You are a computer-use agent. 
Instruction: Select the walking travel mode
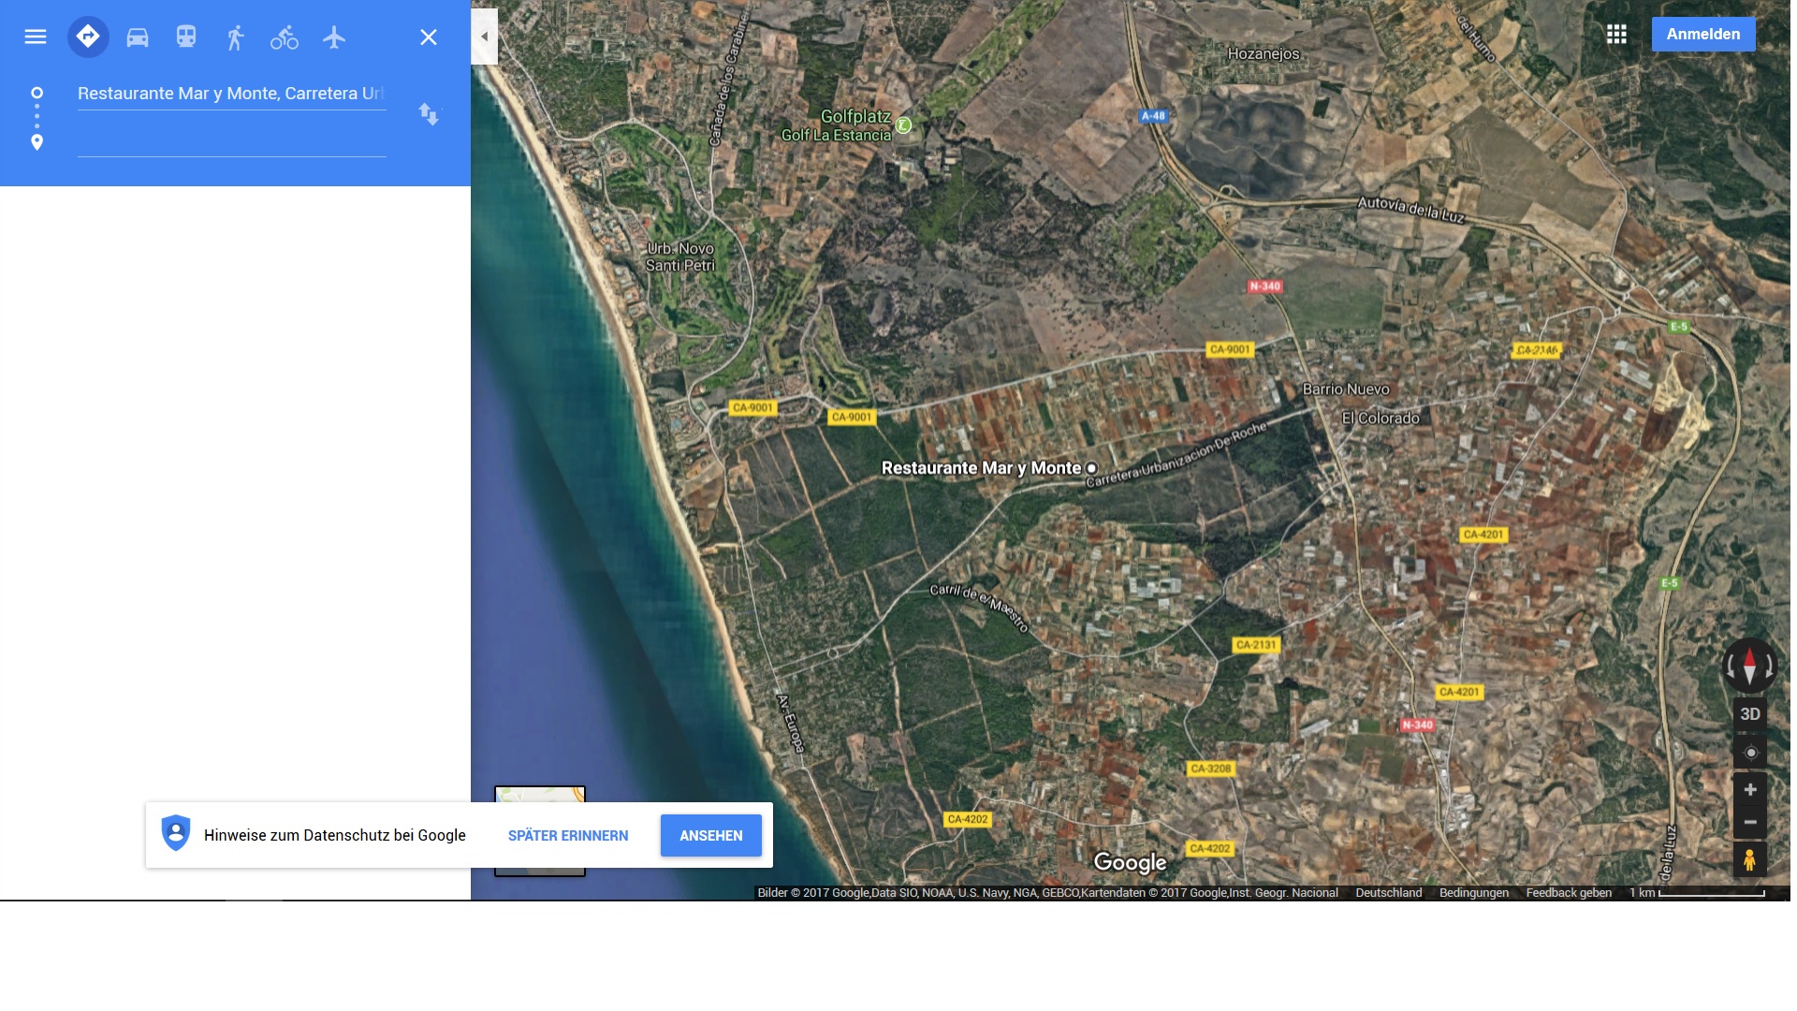235,37
